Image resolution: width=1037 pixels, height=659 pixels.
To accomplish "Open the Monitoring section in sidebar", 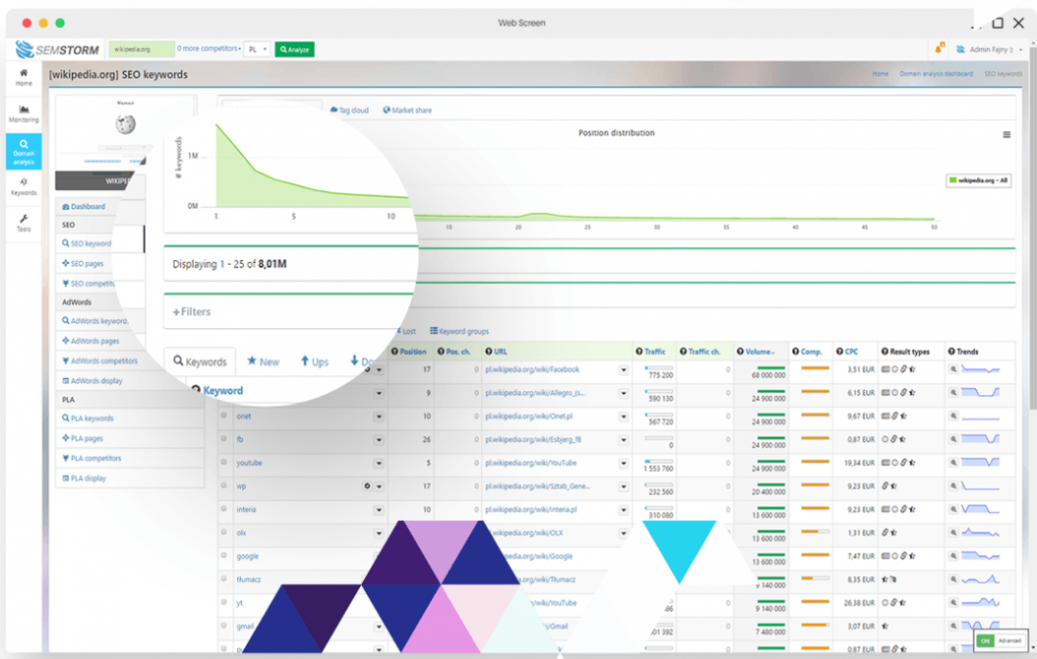I will click(x=23, y=113).
